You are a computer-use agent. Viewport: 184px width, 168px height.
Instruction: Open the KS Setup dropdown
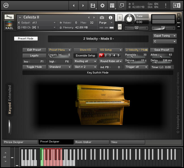[111, 50]
